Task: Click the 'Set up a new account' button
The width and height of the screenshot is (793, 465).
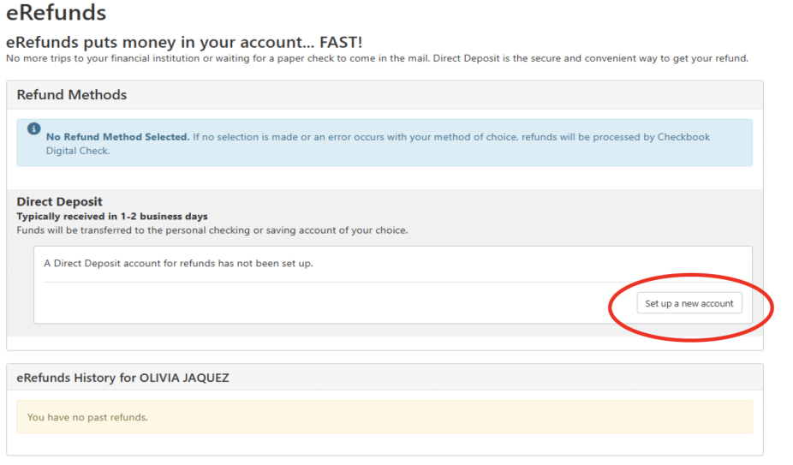Action: click(x=689, y=303)
